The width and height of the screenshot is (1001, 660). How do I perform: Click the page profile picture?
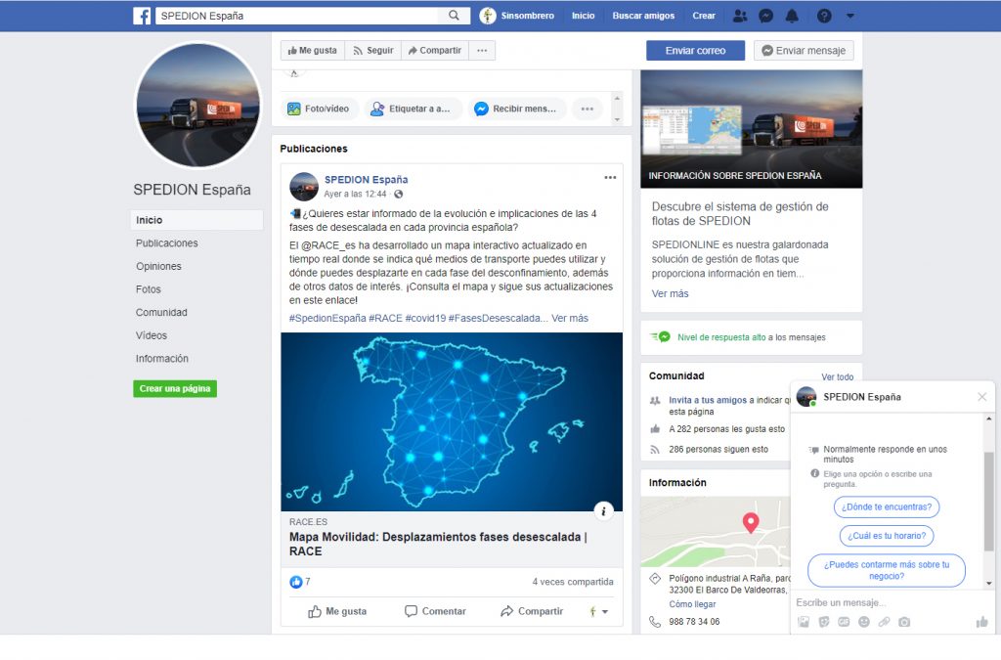[197, 106]
